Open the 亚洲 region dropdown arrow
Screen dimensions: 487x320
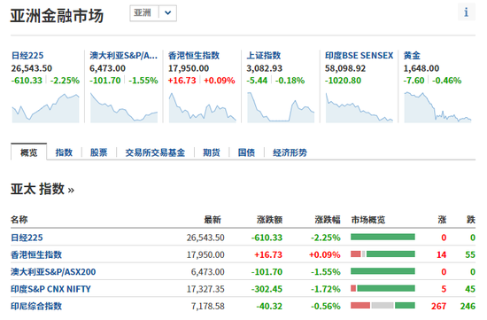tap(167, 13)
